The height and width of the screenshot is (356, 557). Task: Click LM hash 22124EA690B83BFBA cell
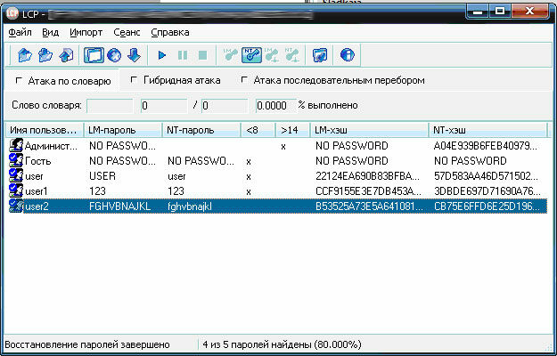[x=367, y=176]
